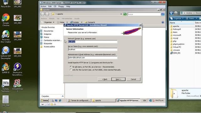Open the 100_2101 image thumbnail

click(18, 52)
